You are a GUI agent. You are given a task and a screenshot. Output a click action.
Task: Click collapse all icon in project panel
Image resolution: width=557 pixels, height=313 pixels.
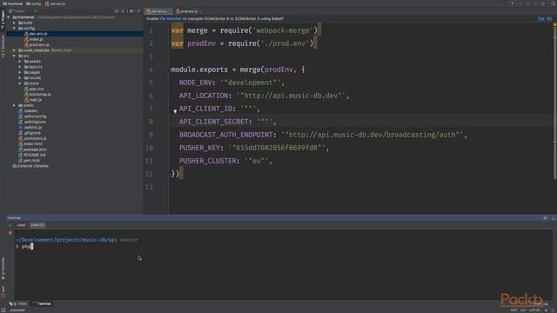pyautogui.click(x=124, y=11)
